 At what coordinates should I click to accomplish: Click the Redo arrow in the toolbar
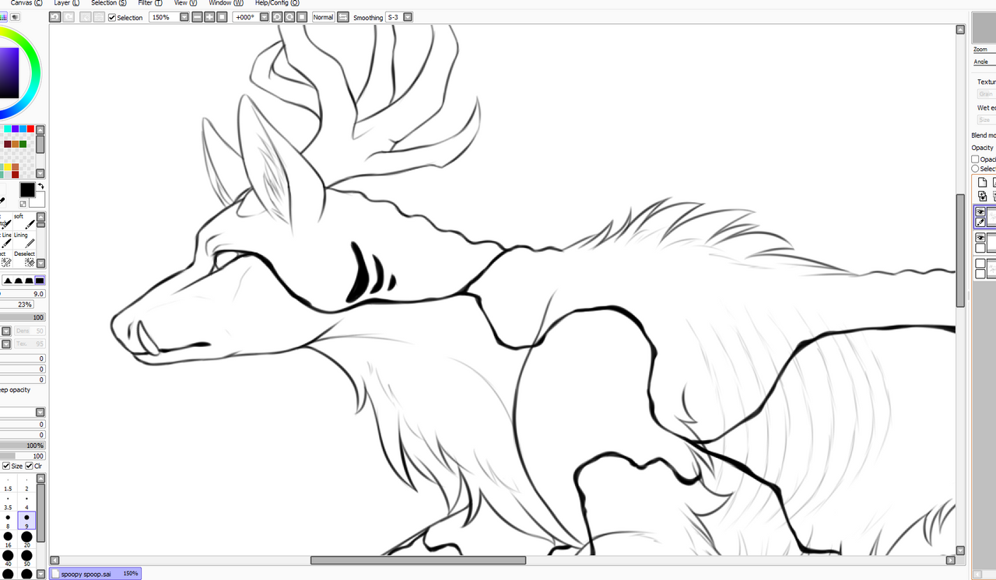tap(68, 17)
